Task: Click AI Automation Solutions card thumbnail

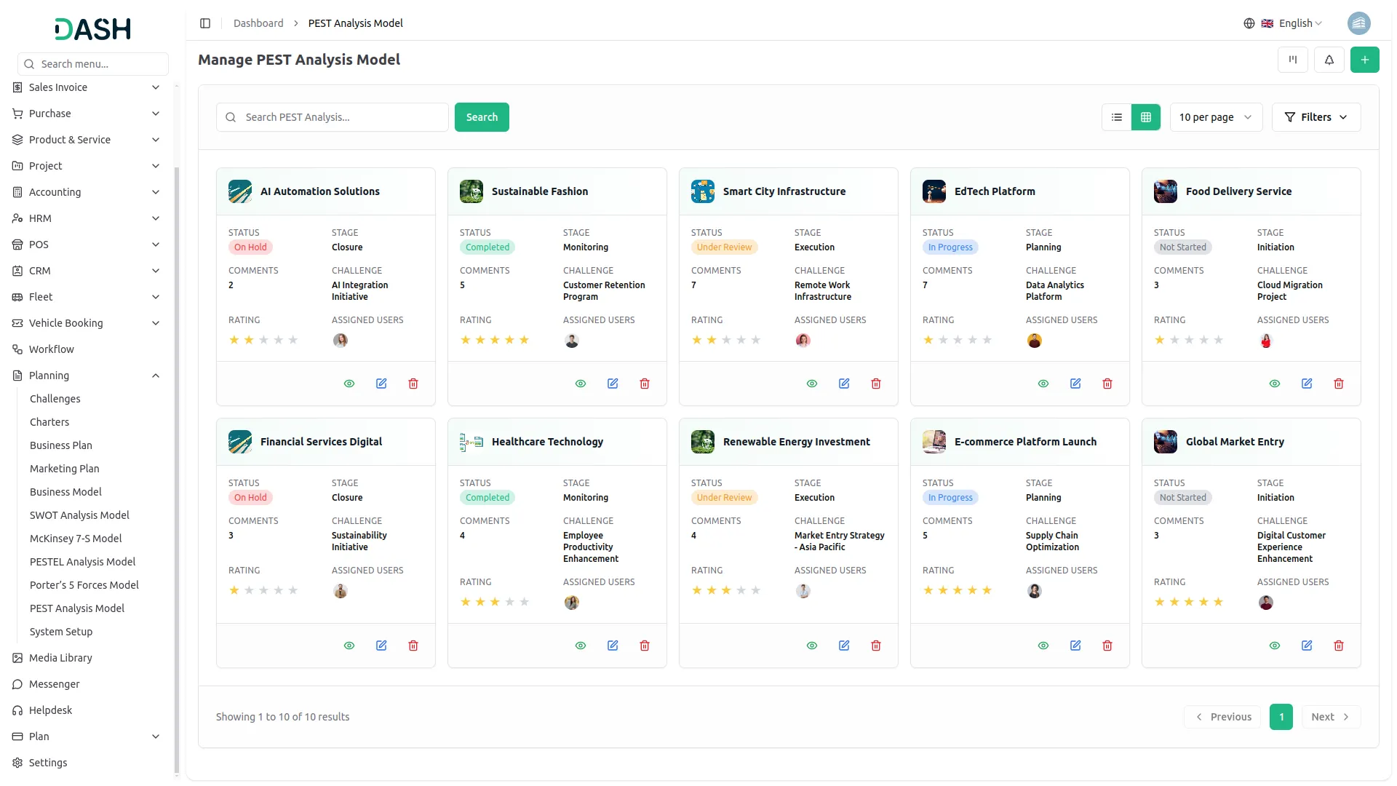Action: click(x=240, y=191)
